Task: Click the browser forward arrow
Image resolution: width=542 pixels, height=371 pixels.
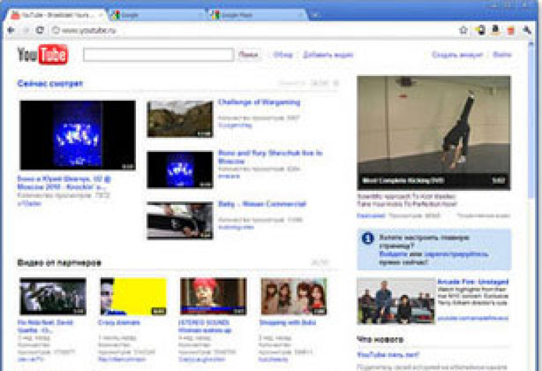Action: coord(25,30)
